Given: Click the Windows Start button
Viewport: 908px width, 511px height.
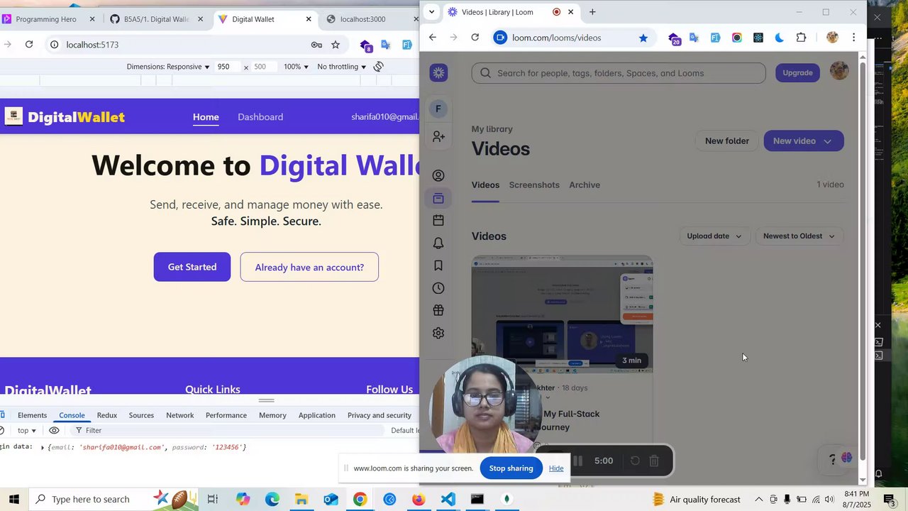Looking at the screenshot, I should 13,499.
